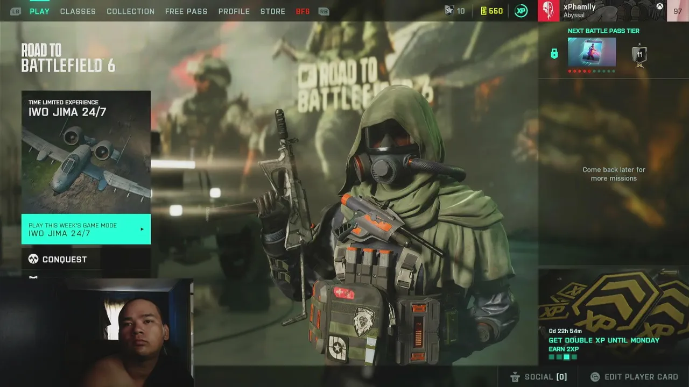The height and width of the screenshot is (387, 689).
Task: Open the SOCIAL menu
Action: point(537,377)
